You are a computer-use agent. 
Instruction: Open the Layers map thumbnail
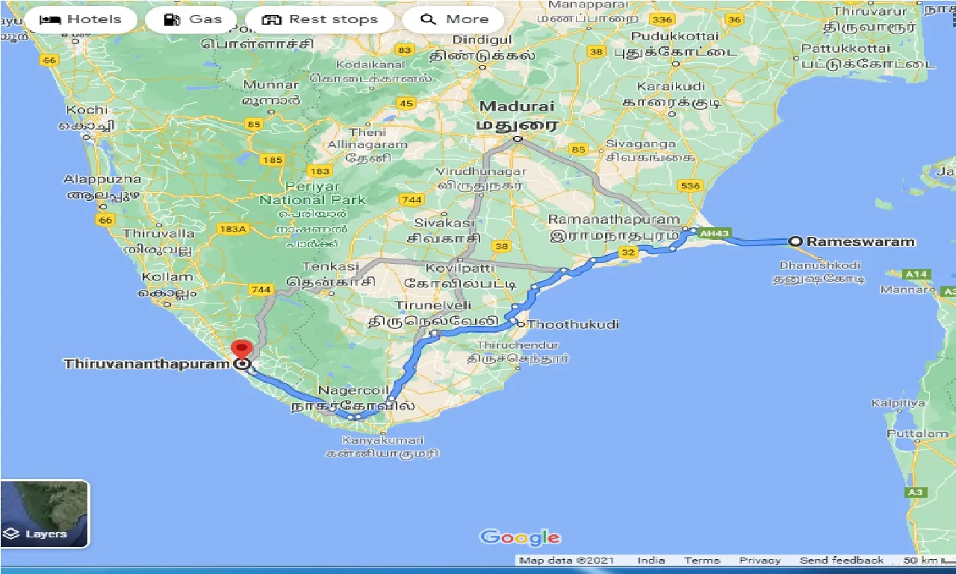[45, 514]
